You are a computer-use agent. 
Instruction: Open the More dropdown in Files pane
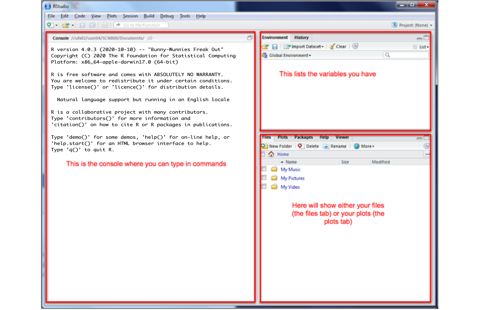pyautogui.click(x=364, y=146)
